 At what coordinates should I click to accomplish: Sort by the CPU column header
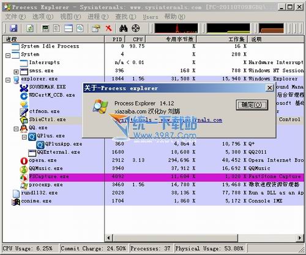coord(135,39)
